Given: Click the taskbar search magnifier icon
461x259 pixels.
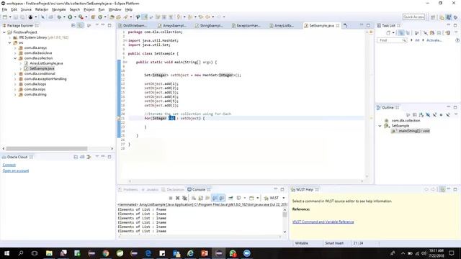Looking at the screenshot, I should [x=21, y=253].
